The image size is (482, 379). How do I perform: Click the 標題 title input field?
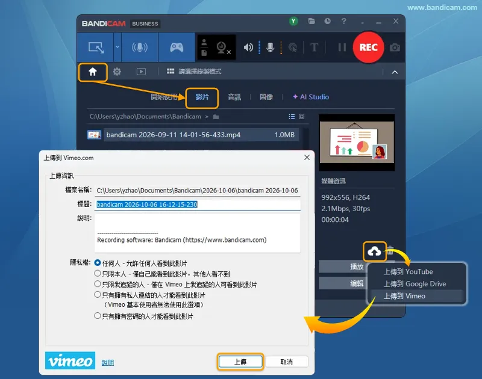pyautogui.click(x=198, y=205)
